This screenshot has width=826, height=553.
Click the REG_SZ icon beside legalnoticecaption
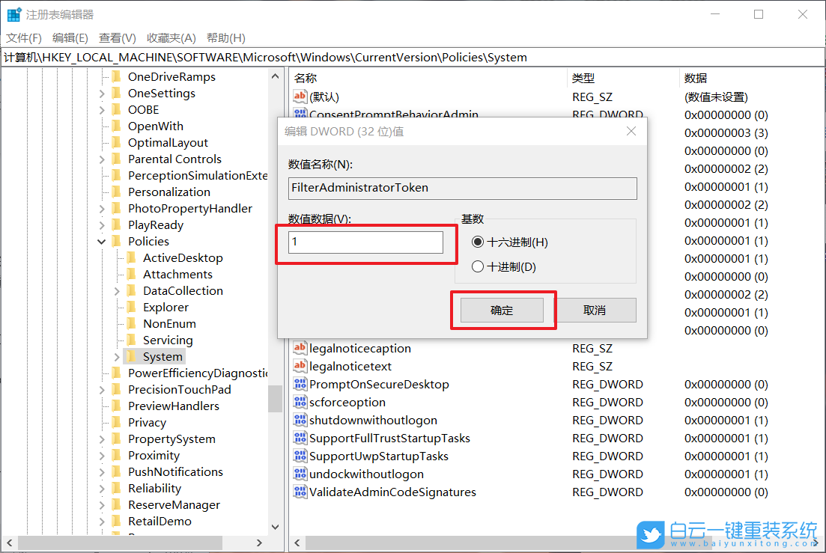[300, 348]
